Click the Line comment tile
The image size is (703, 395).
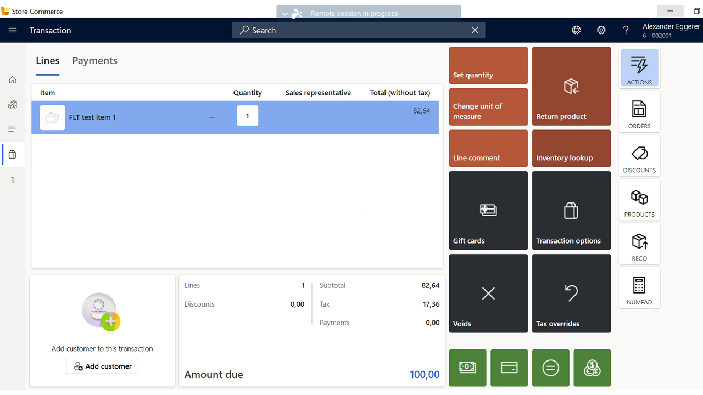tap(488, 148)
